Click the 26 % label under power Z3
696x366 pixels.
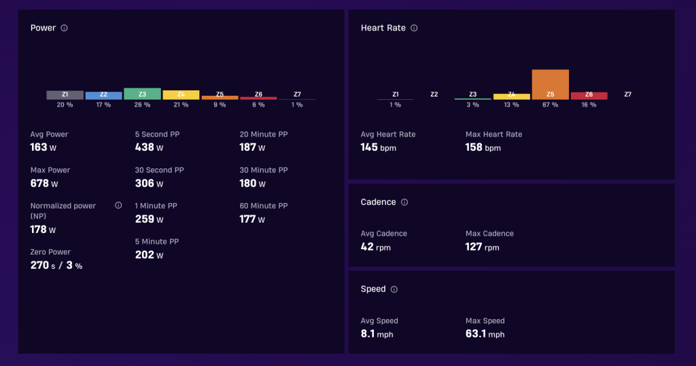tap(142, 105)
